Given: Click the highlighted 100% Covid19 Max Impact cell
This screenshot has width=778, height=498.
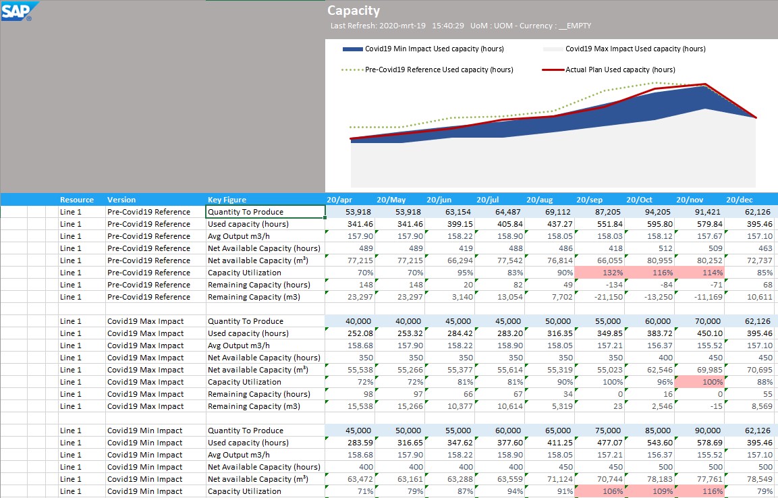Looking at the screenshot, I should point(698,381).
